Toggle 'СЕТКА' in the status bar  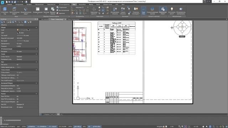click(24, 127)
